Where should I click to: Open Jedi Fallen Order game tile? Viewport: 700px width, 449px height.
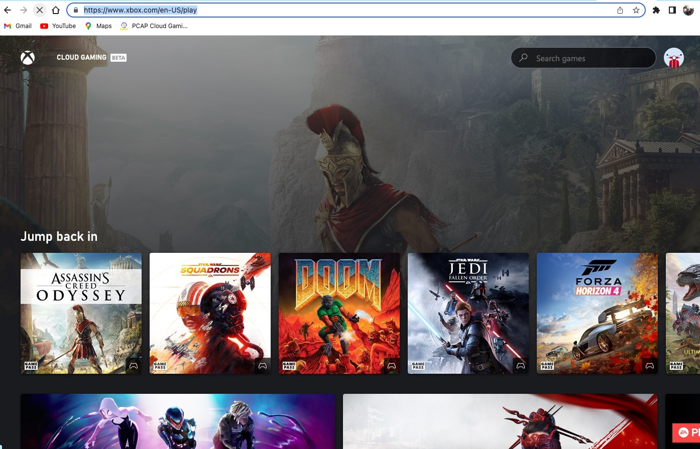pos(468,313)
